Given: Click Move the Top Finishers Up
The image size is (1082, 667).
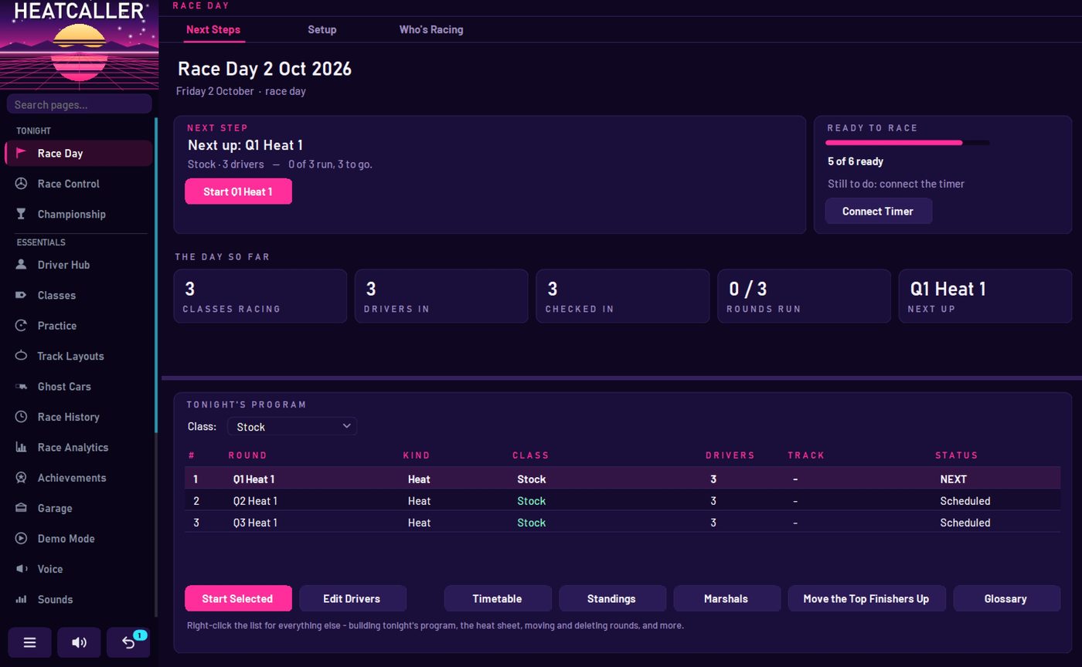Looking at the screenshot, I should click(866, 598).
